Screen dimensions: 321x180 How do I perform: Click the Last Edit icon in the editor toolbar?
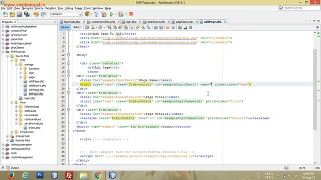pyautogui.click(x=87, y=27)
